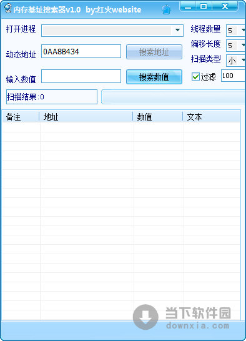
Task: Click the 备注 column header
Action: pyautogui.click(x=21, y=117)
